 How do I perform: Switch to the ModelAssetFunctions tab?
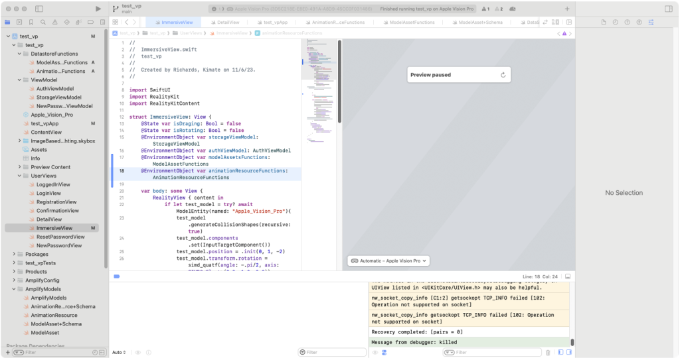pyautogui.click(x=408, y=22)
